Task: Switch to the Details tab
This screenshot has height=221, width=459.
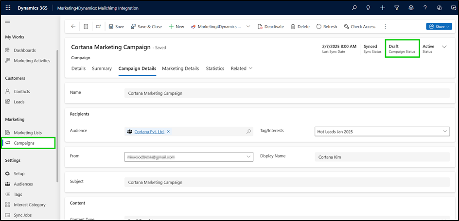Action: coord(78,68)
